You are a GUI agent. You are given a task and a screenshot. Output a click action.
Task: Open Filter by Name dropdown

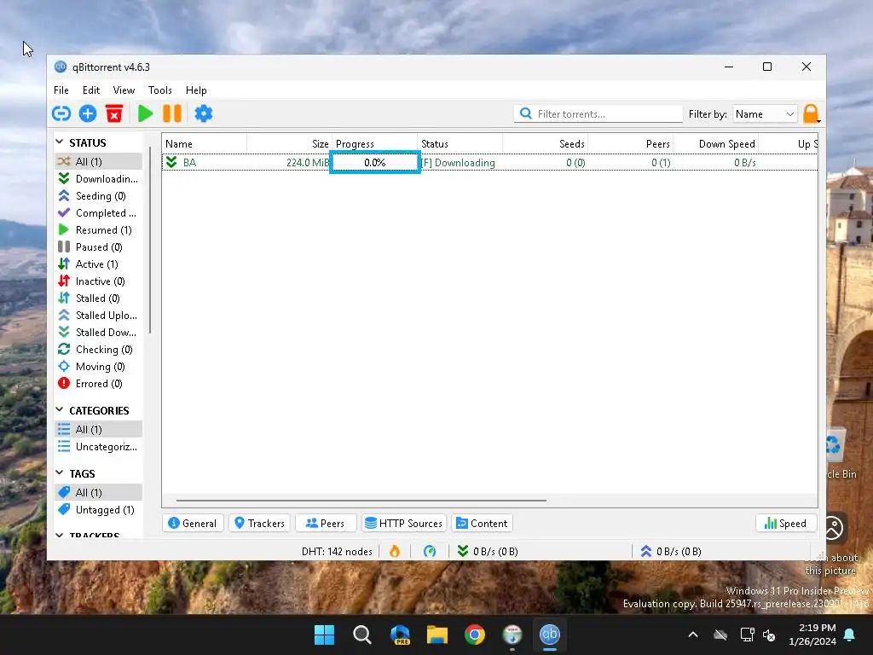[765, 114]
